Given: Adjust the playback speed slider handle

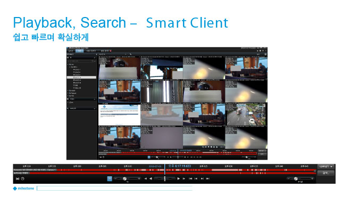Looking at the screenshot, I should coord(124,178).
